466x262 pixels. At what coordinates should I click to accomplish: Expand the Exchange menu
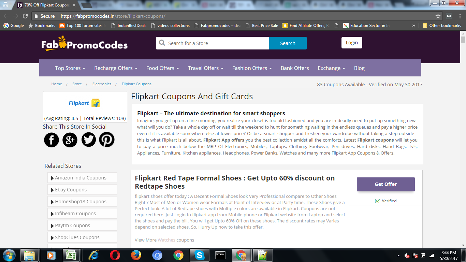click(331, 68)
